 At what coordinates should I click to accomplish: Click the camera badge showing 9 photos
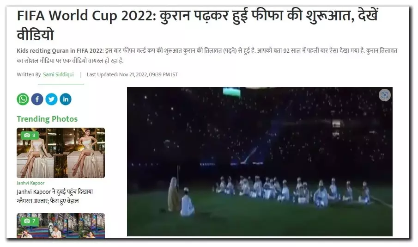[x=30, y=135]
